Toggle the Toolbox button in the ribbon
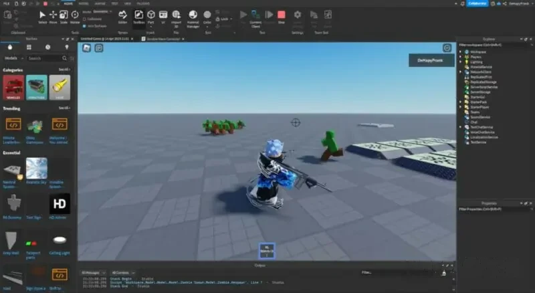 (138, 17)
